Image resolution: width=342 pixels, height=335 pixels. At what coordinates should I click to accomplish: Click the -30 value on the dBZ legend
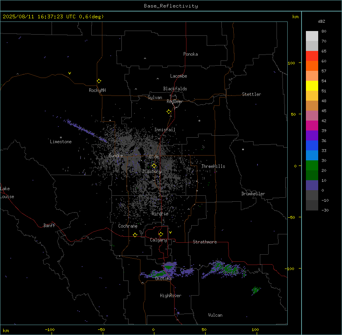coord(325,210)
